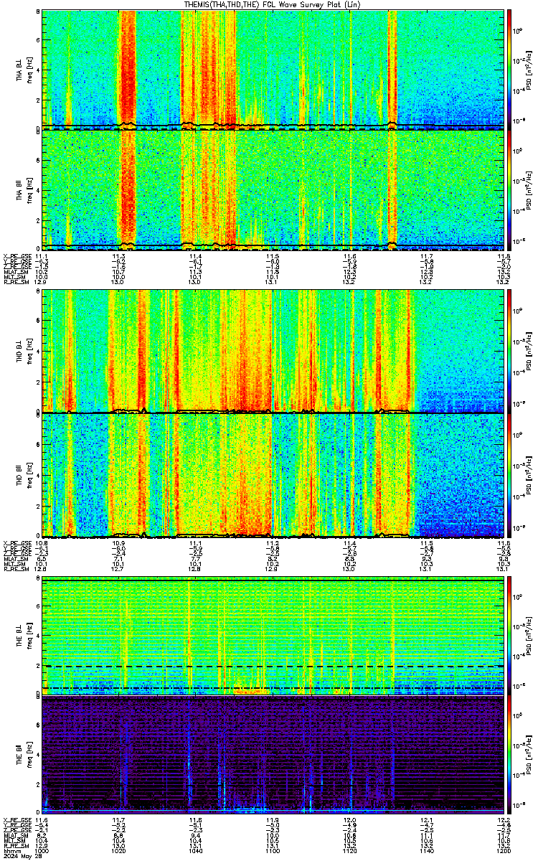
Task: Click the color bar beside THD B-parallel panel
Action: coord(509,475)
